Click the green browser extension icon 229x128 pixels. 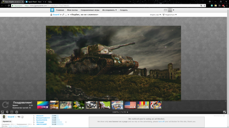(212, 6)
